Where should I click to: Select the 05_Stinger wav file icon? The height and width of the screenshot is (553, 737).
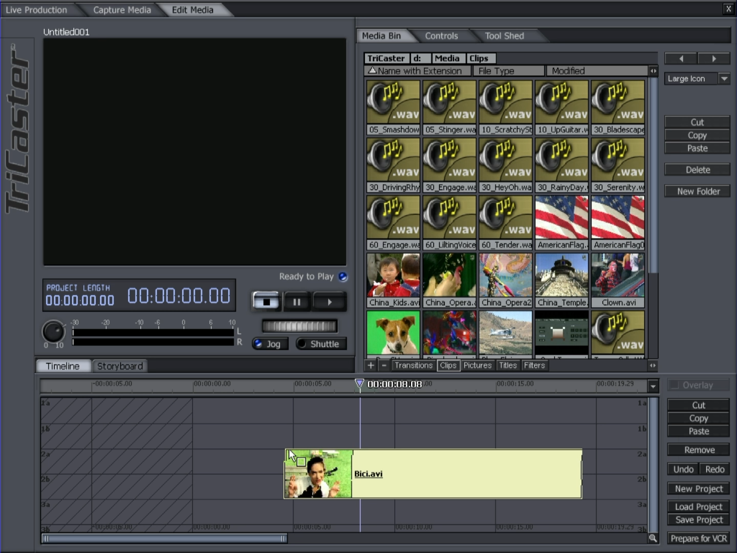point(449,107)
